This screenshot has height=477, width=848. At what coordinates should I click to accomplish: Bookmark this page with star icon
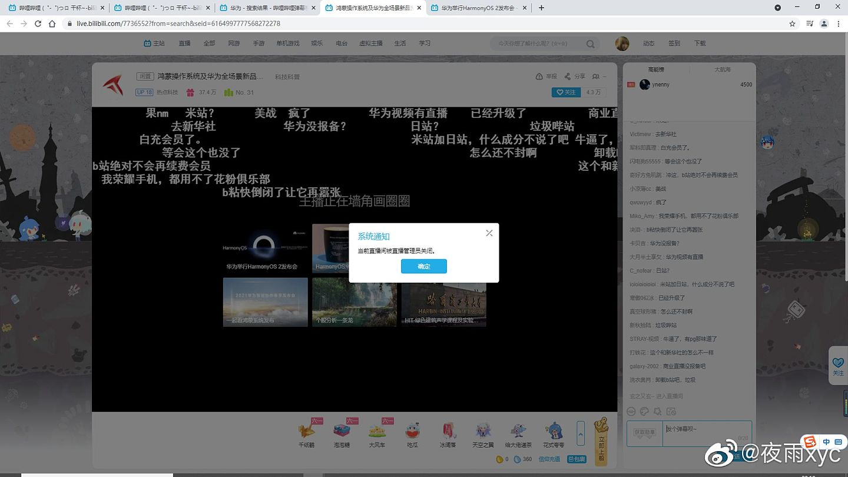[792, 24]
